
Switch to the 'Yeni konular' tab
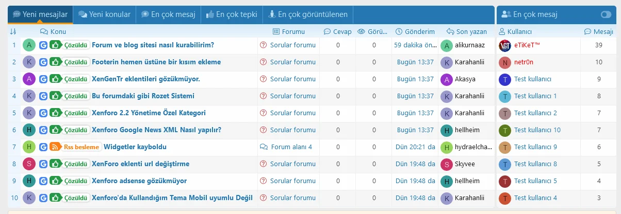point(104,14)
